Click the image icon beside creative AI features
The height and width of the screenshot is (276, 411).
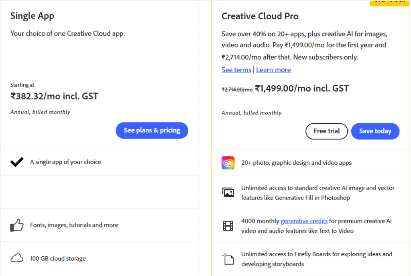[x=228, y=192]
